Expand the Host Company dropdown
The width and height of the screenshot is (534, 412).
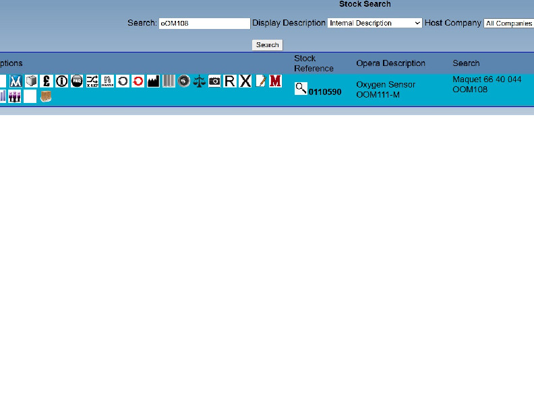click(508, 23)
